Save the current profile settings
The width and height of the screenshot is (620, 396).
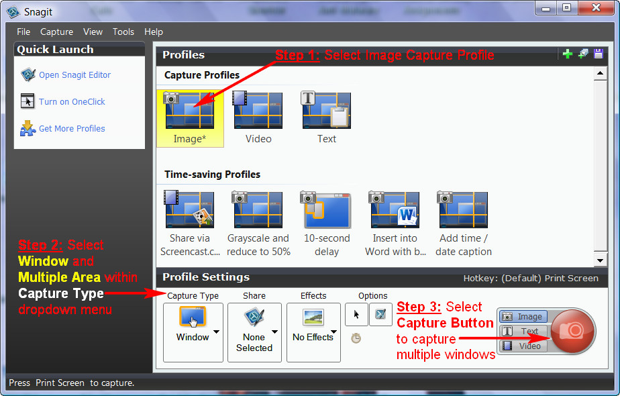(598, 52)
